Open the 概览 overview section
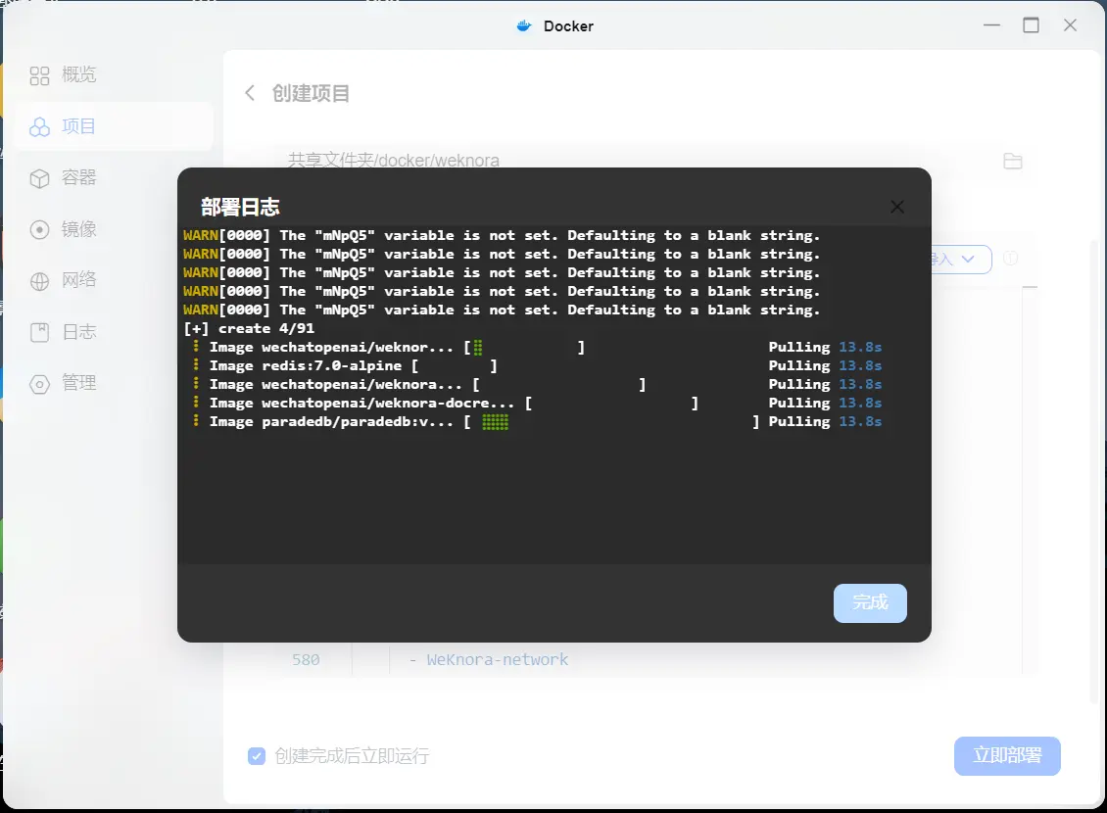This screenshot has height=813, width=1107. pos(113,74)
